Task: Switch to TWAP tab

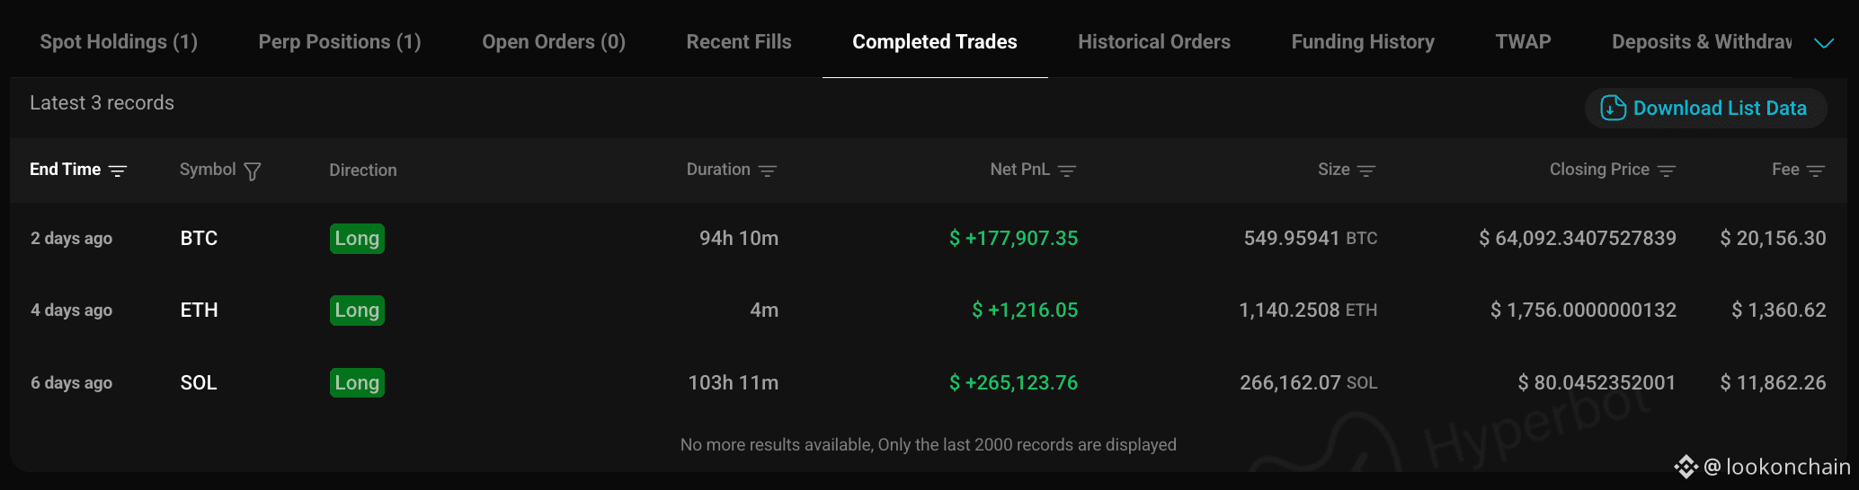Action: (x=1523, y=42)
